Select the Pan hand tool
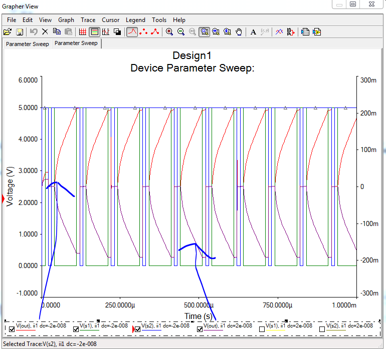 click(x=239, y=32)
